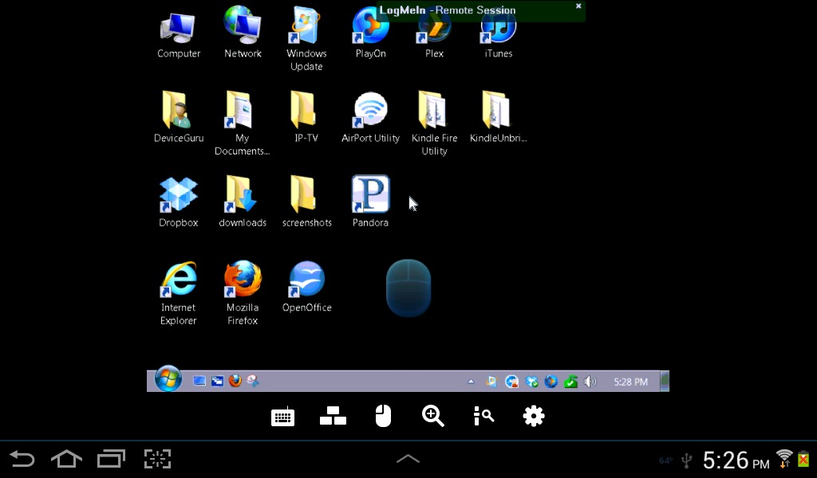Tap the Android home button
Screen dimensions: 817x478
pyautogui.click(x=67, y=459)
